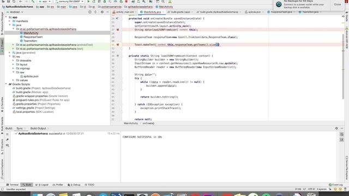
Task: Collapse the java folder in tree
Action: [x=10, y=25]
